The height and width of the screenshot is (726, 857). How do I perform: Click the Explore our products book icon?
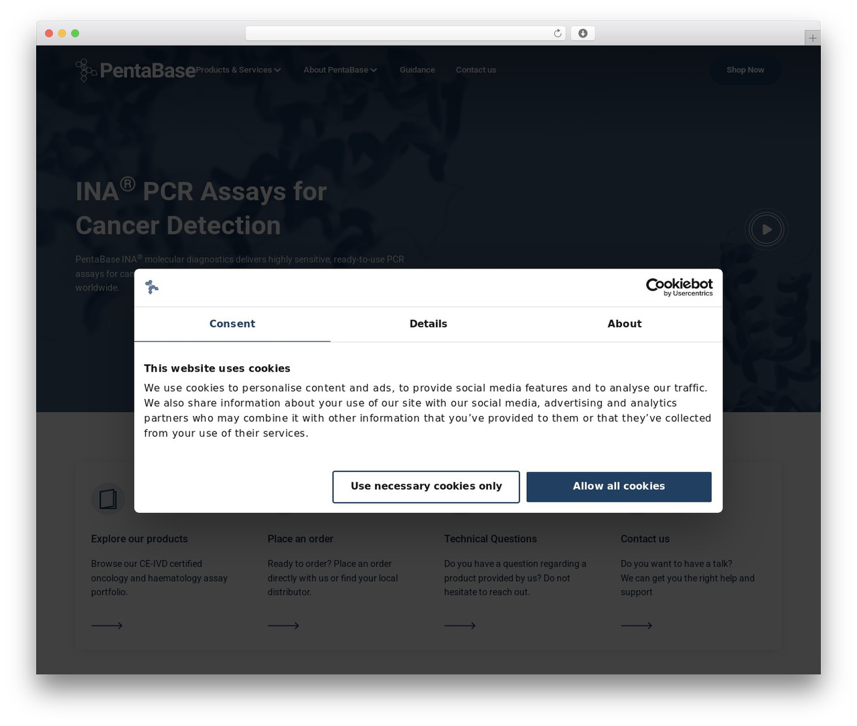(108, 500)
